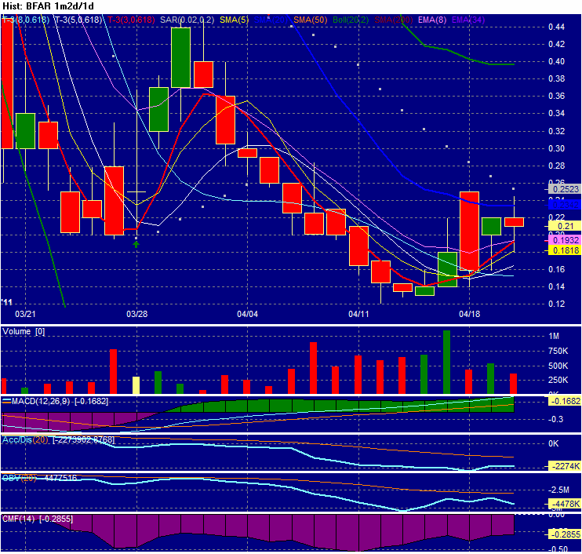The width and height of the screenshot is (582, 554).
Task: Click the tallest green volume bar
Action: tap(446, 362)
